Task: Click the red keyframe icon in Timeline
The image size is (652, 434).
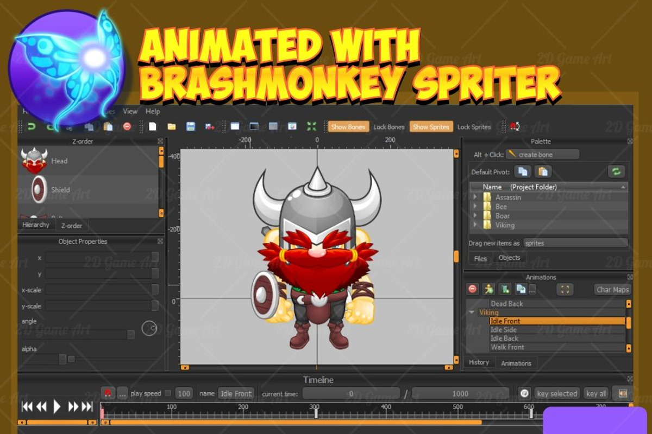Action: tap(108, 393)
